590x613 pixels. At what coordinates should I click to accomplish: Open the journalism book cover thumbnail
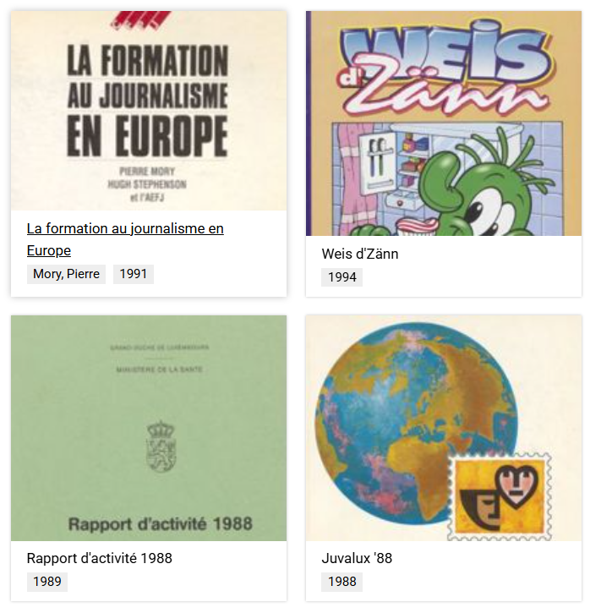coord(149,111)
